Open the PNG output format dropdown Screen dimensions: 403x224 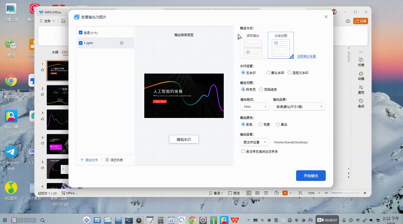pos(255,106)
